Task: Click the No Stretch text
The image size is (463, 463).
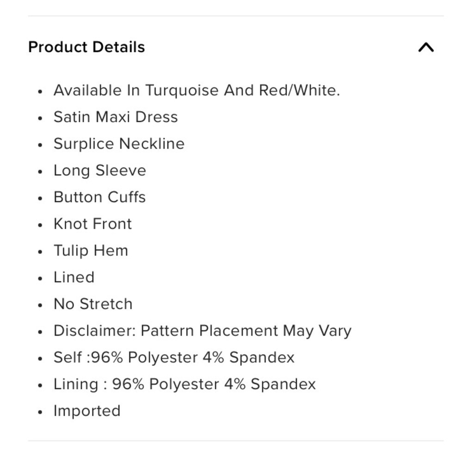Action: pos(93,304)
